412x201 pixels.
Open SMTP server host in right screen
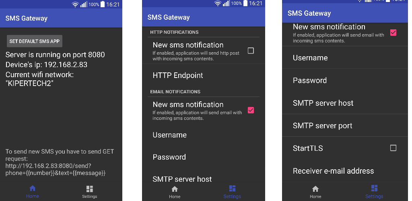click(344, 103)
